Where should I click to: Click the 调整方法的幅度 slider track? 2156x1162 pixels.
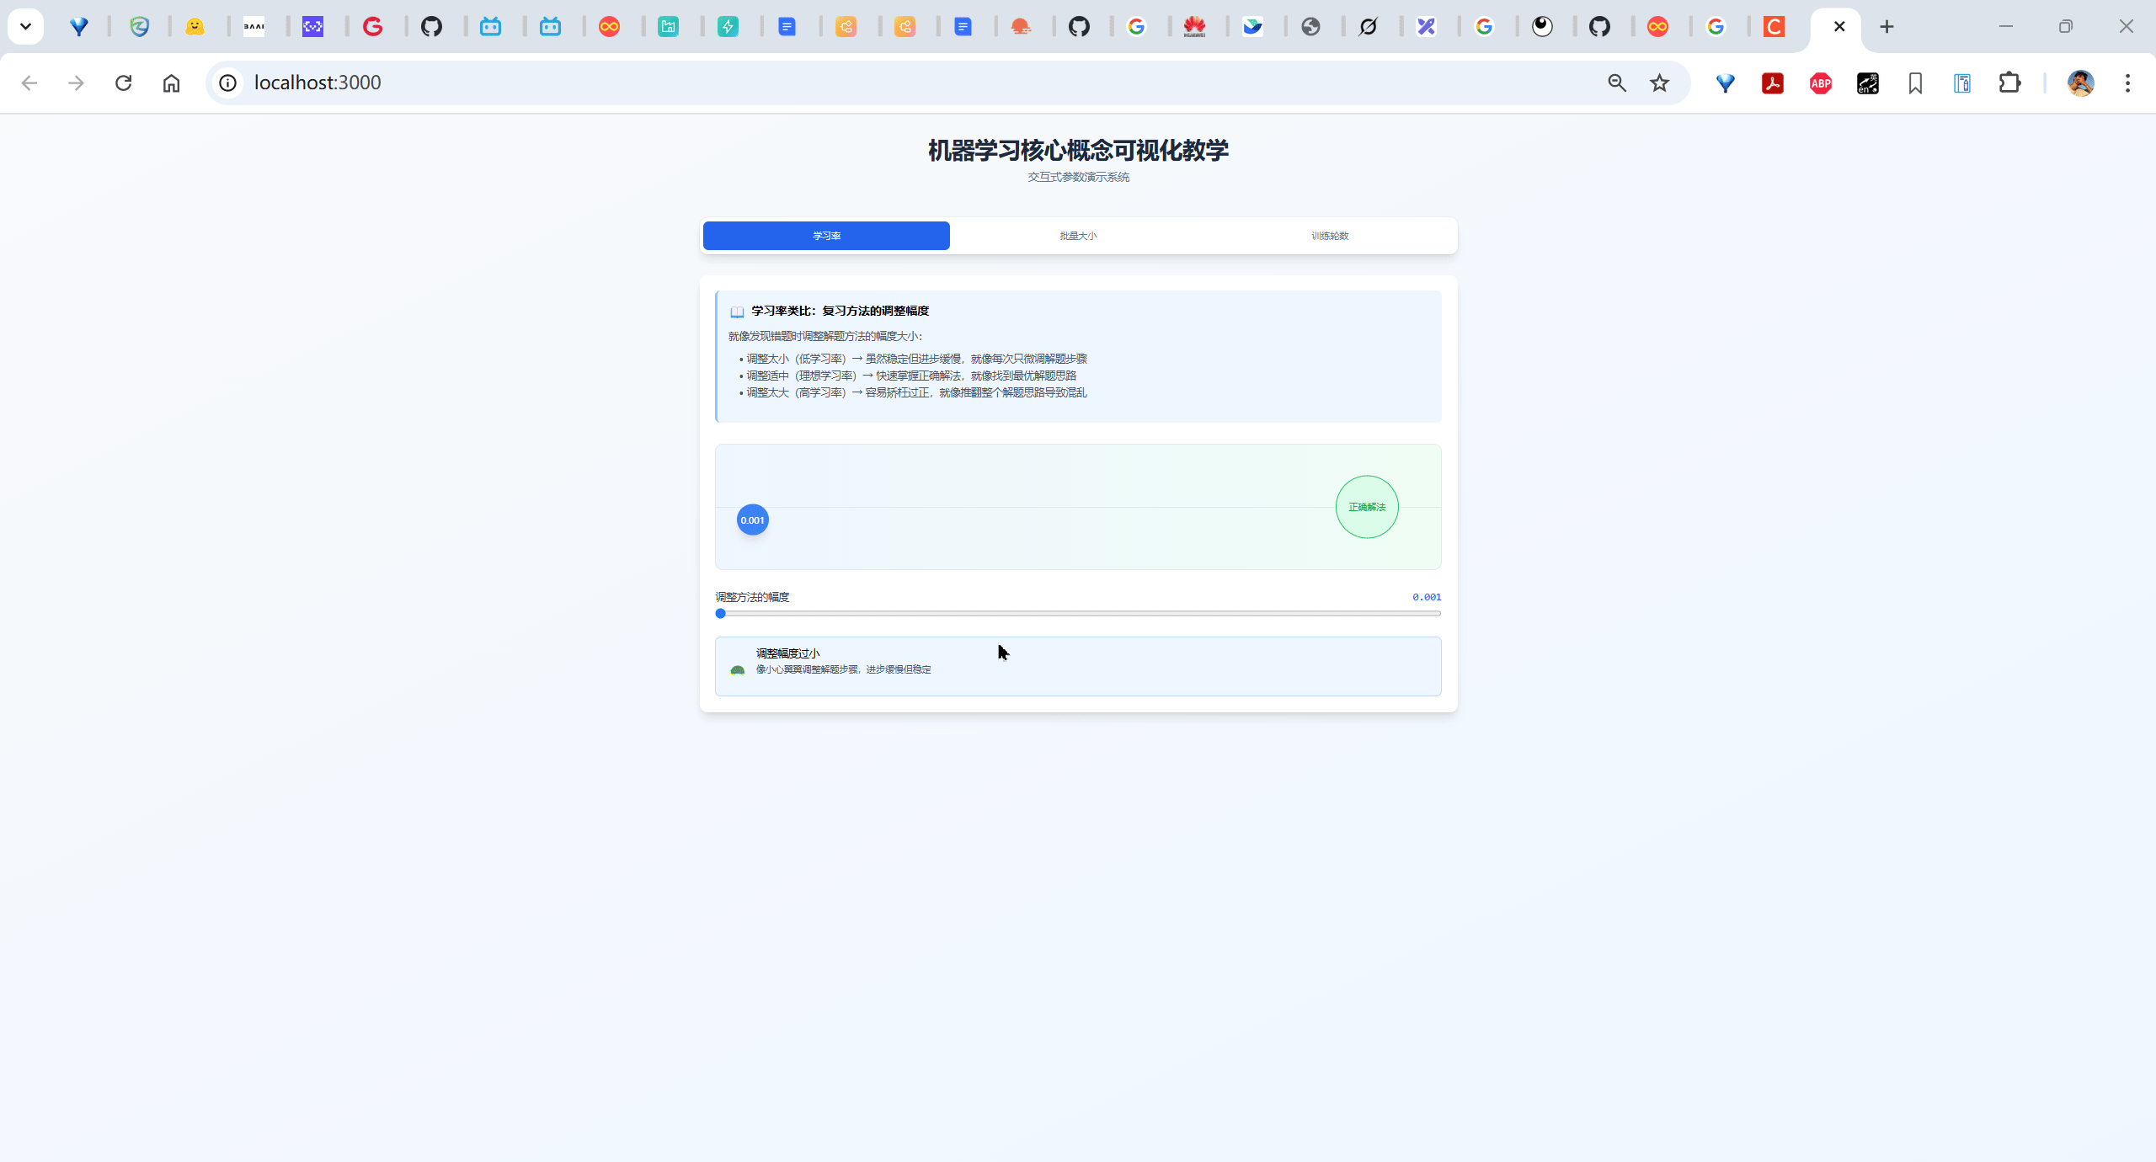[x=1078, y=614]
